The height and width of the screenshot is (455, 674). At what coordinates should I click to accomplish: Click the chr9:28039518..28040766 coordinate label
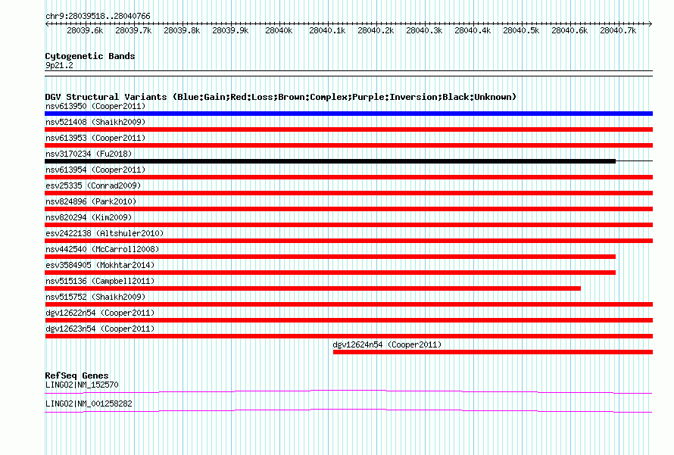[98, 17]
